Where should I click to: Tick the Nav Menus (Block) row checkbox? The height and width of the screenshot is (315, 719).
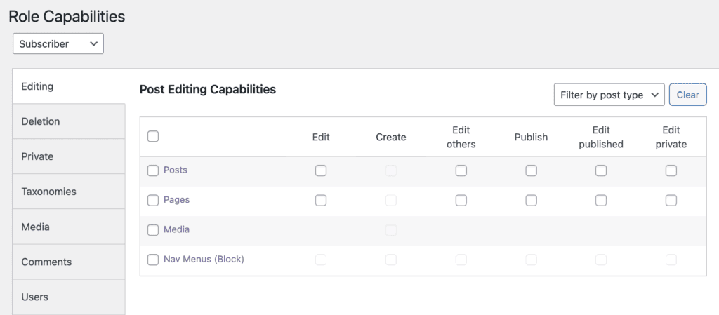153,260
